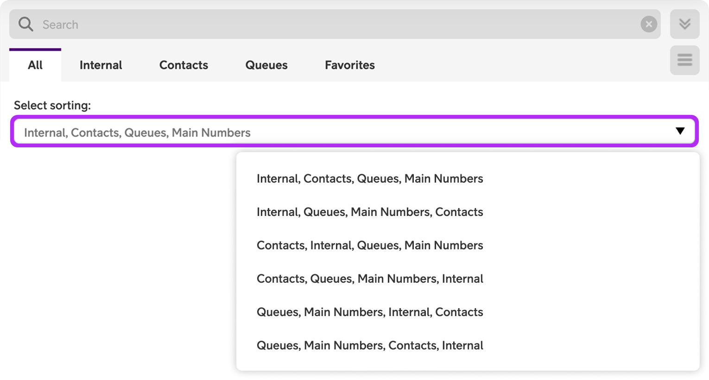Image resolution: width=709 pixels, height=380 pixels.
Task: Click the blank area below the sorting options
Action: point(116,169)
